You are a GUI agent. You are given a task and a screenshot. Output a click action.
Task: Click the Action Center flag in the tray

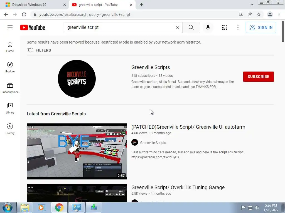click(x=243, y=208)
